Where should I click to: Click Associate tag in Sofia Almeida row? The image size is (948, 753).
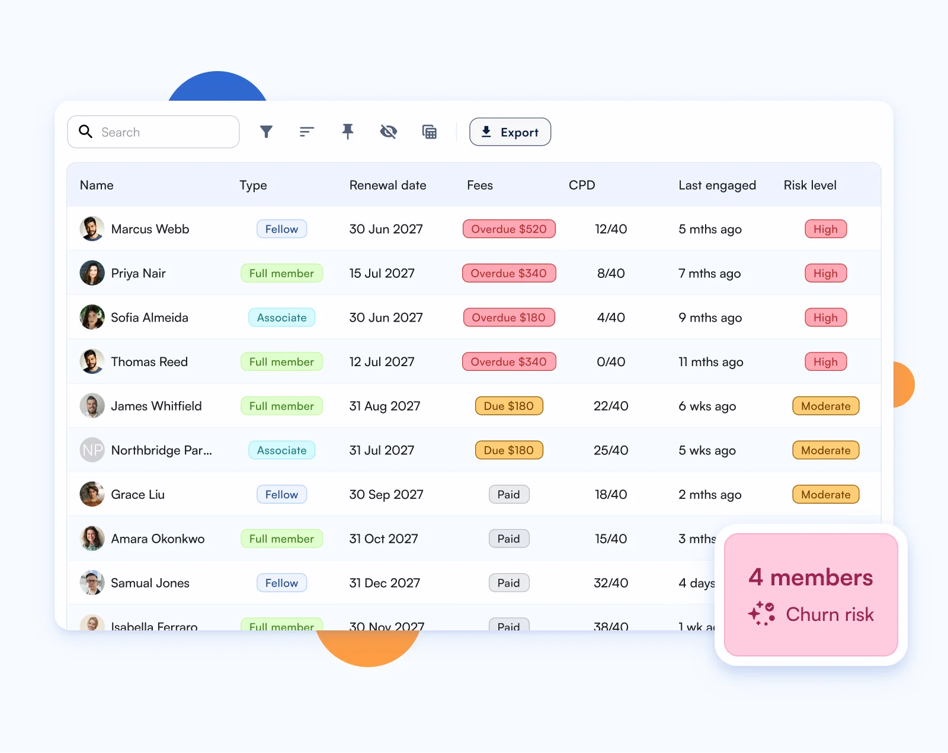[281, 318]
